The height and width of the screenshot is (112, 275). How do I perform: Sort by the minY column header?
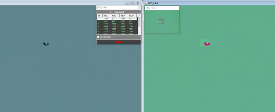click(115, 16)
